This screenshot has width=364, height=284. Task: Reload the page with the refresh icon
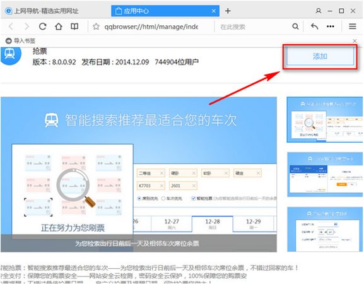click(x=42, y=27)
